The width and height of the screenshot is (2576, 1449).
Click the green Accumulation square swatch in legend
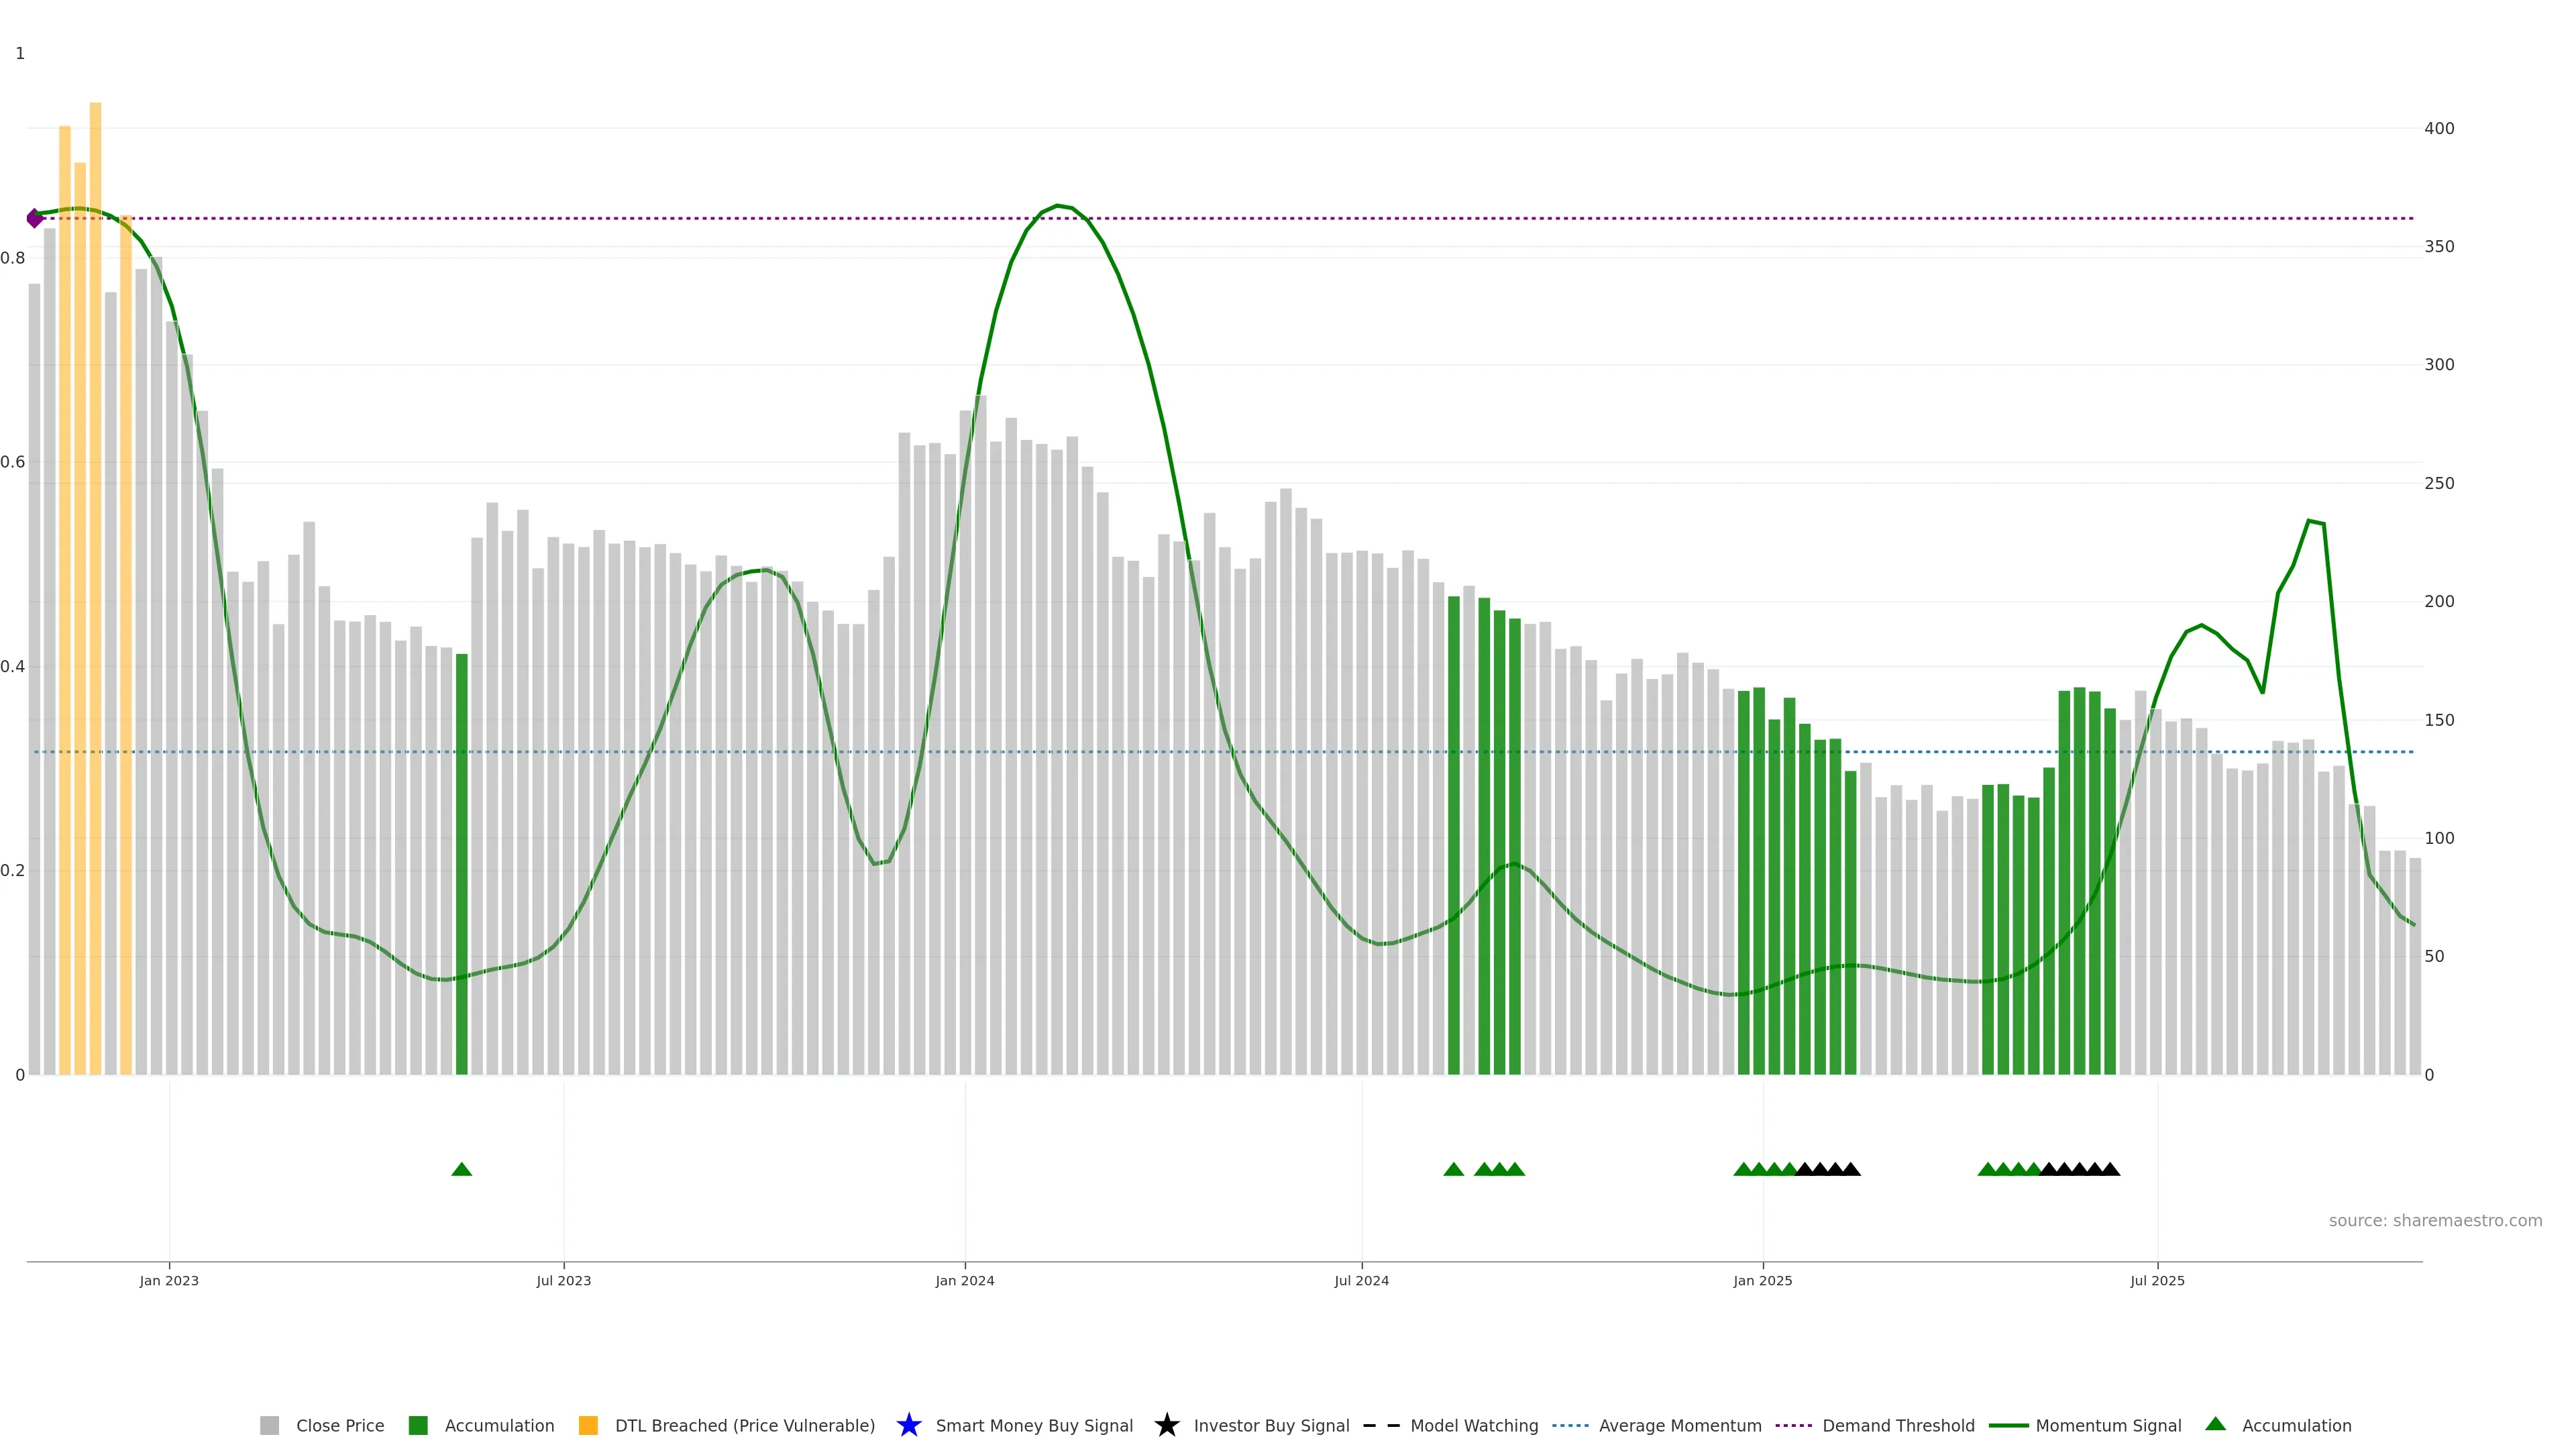(x=418, y=1425)
